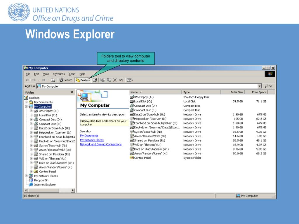Viewport: 299px width, 224px height.
Task: Open the Back history dropdown arrow
Action: click(x=39, y=80)
